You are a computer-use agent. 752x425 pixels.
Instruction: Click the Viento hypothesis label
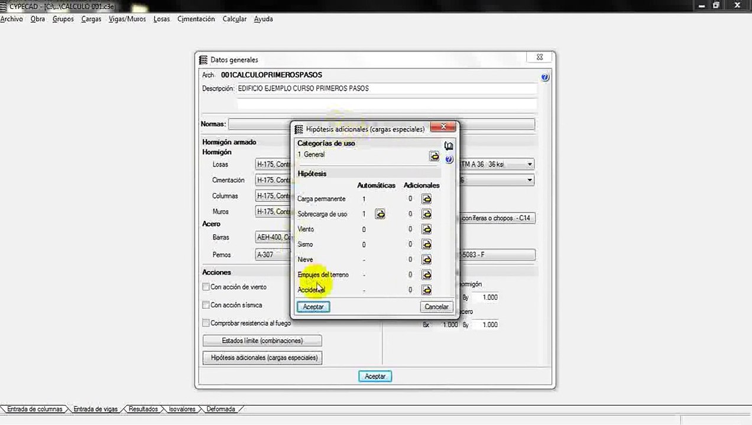click(306, 229)
